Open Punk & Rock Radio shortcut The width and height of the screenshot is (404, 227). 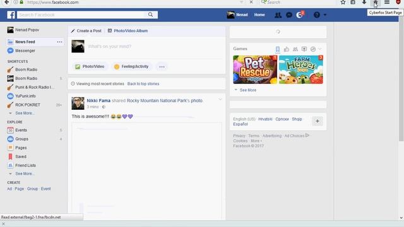point(35,87)
